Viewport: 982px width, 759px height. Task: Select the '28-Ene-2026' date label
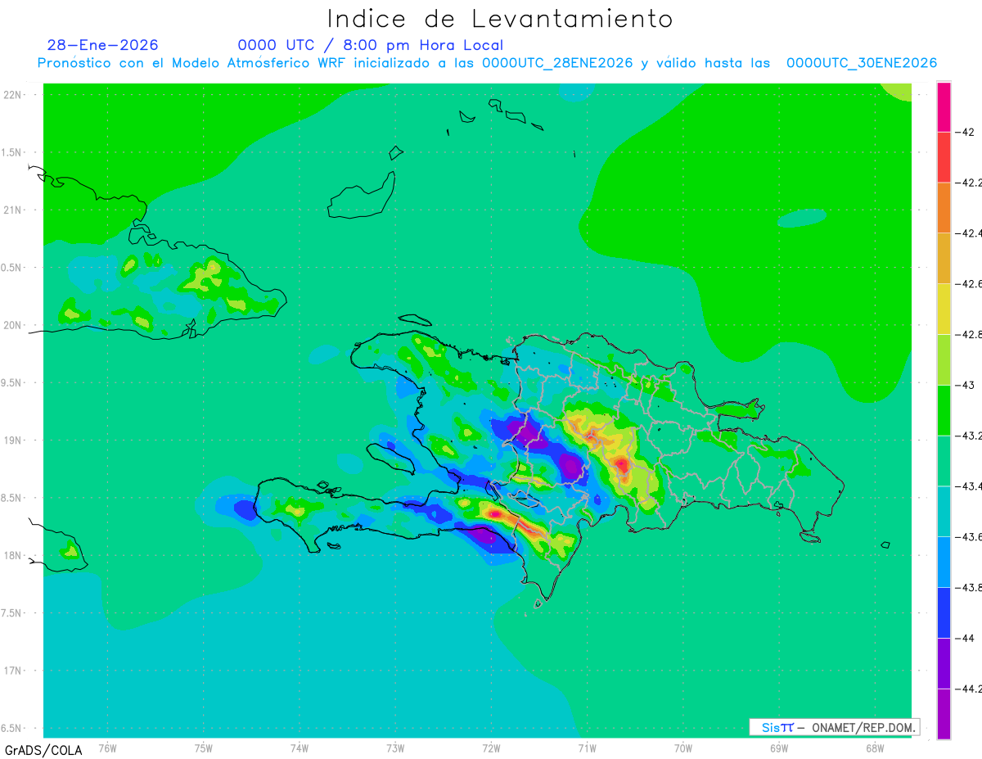[102, 45]
